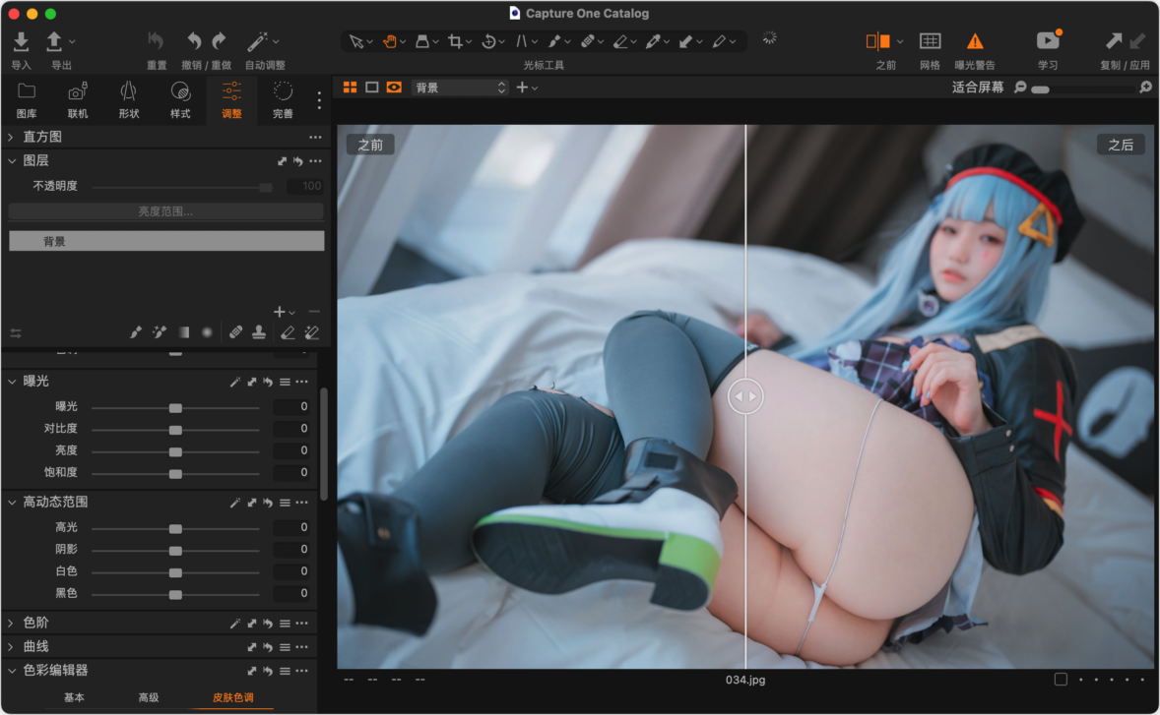Image resolution: width=1160 pixels, height=715 pixels.
Task: Click the 导入 import icon
Action: (x=22, y=41)
